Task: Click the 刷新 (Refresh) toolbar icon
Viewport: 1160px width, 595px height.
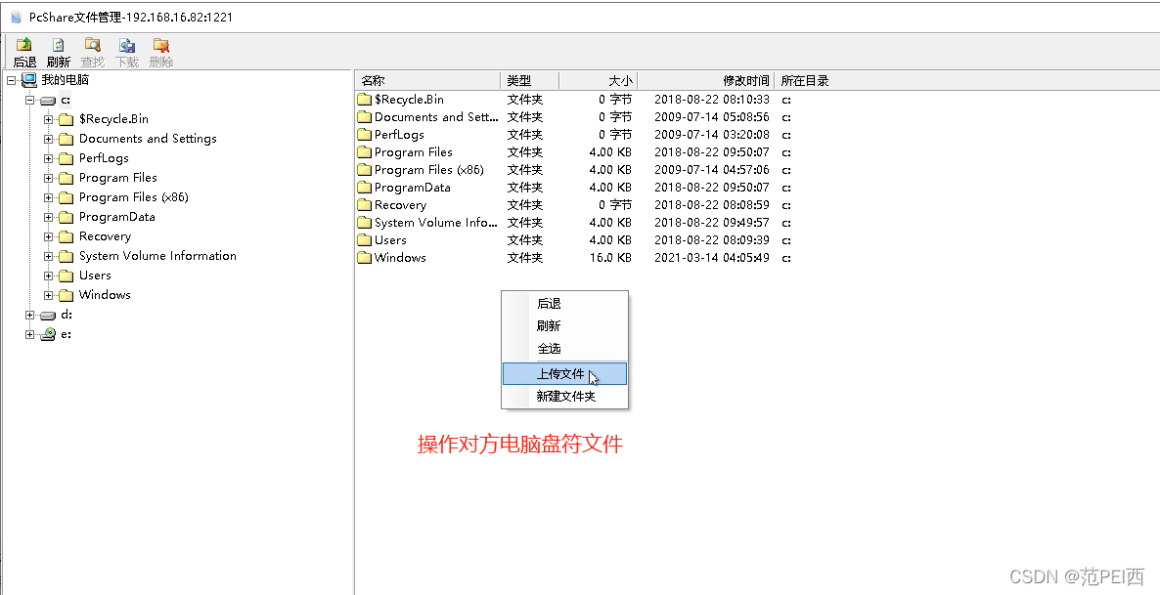Action: 58,45
